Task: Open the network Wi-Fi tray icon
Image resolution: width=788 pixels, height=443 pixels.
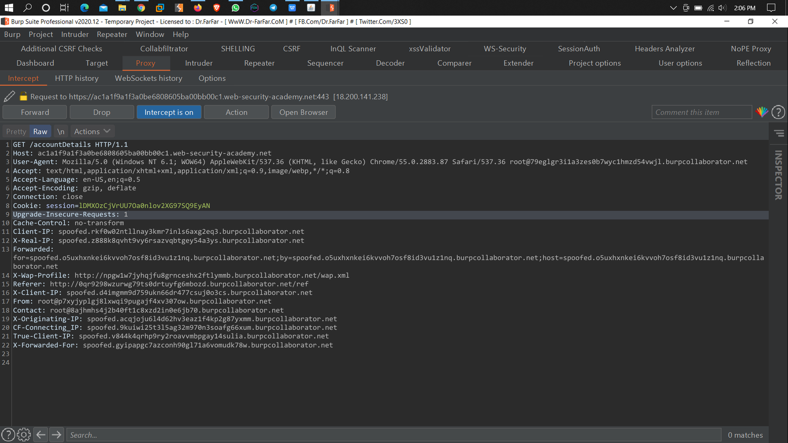Action: 711,8
